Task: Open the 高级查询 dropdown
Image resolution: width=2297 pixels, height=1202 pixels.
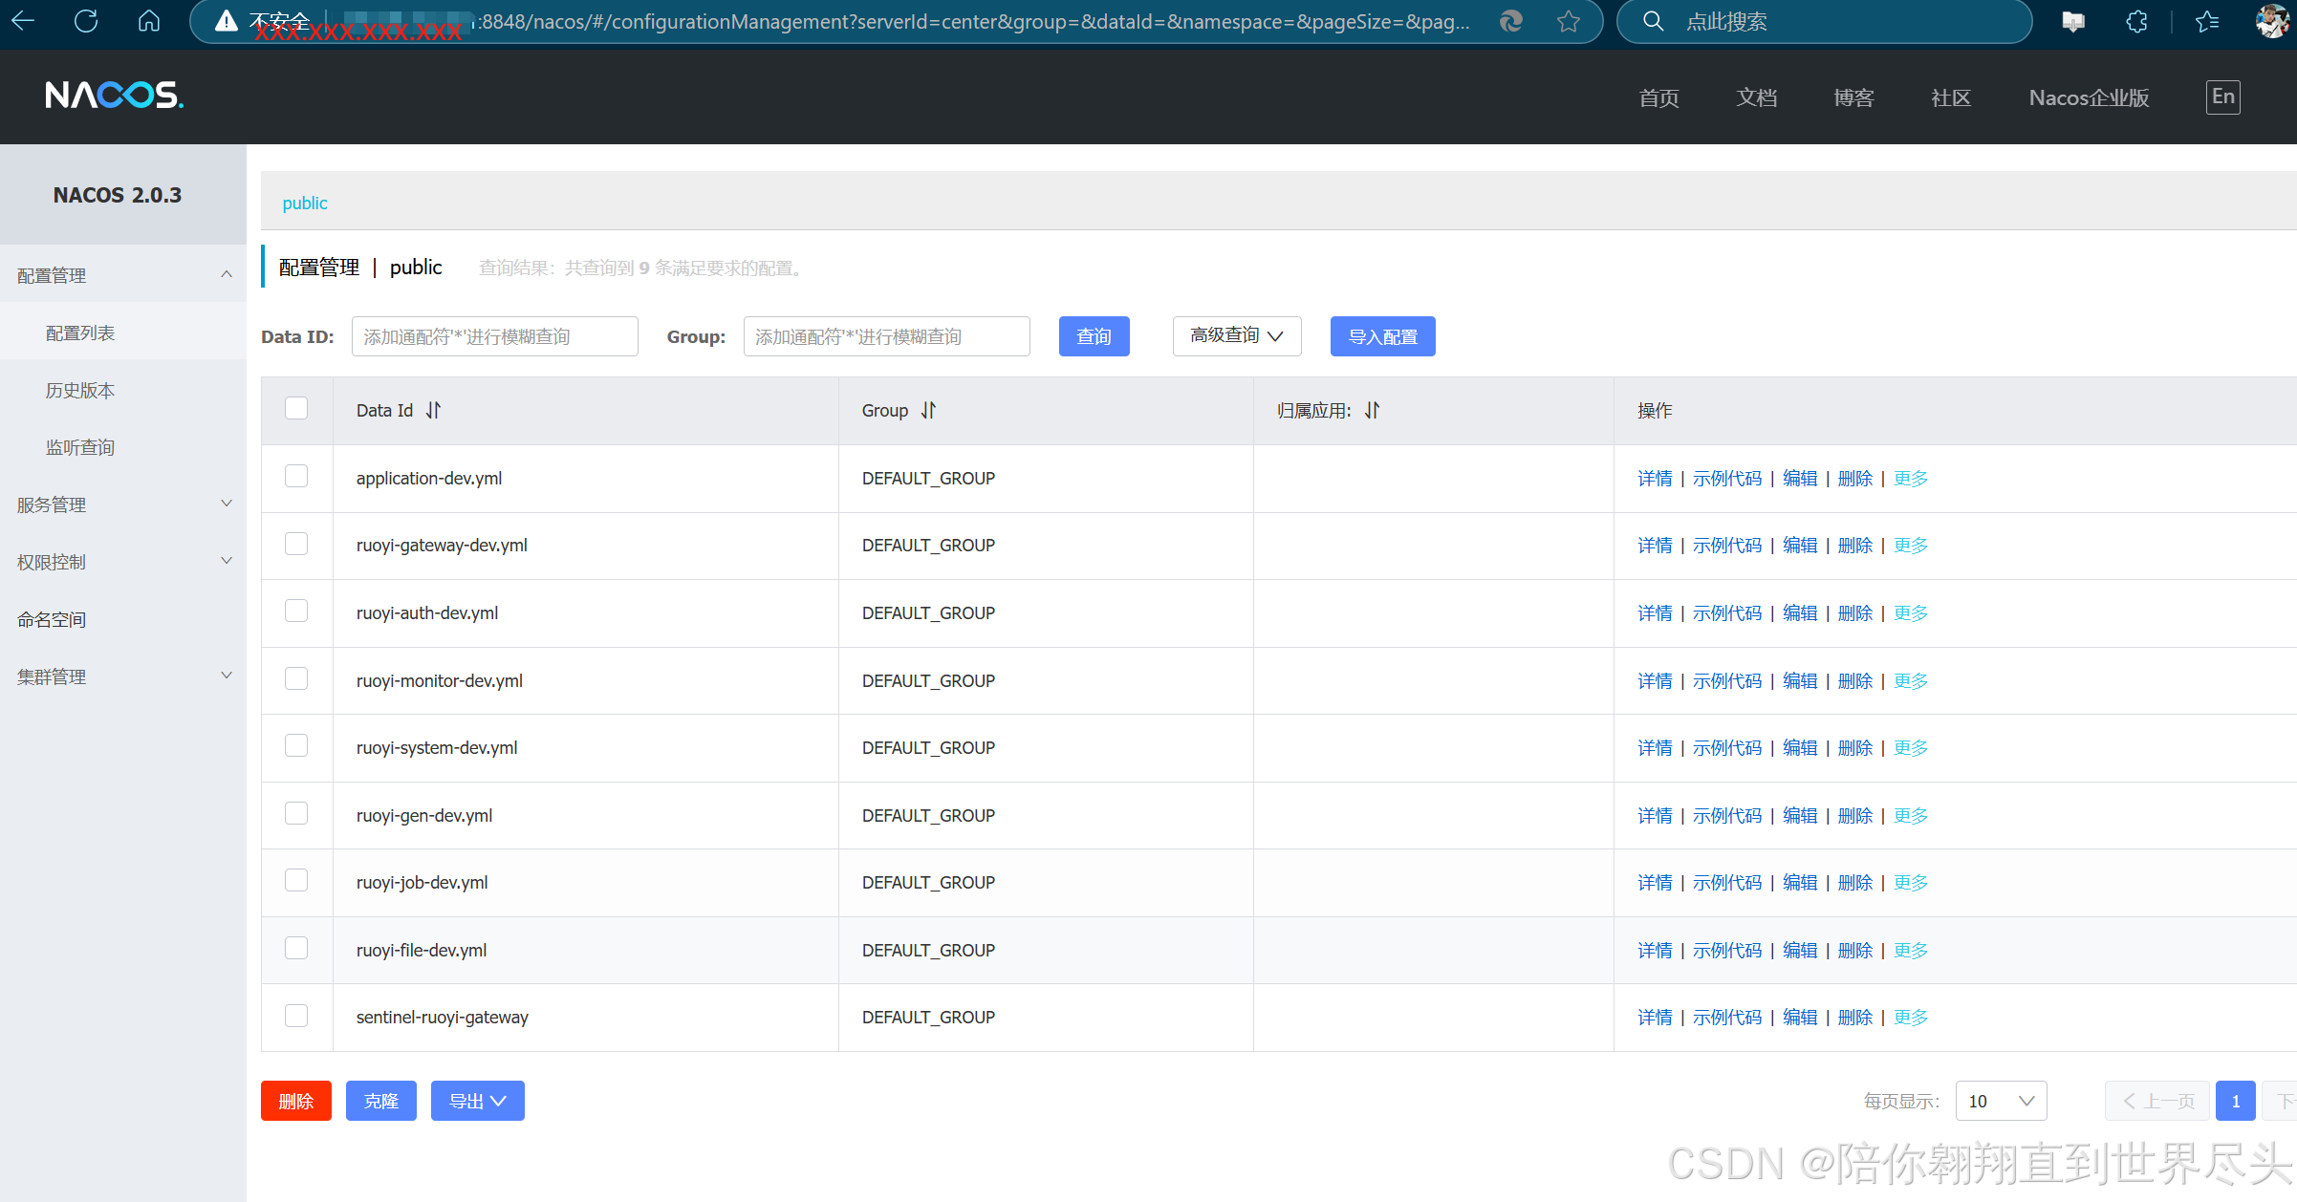Action: 1236,336
